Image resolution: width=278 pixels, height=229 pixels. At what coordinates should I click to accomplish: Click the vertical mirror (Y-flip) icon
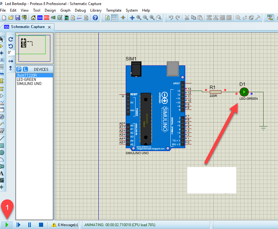point(11,68)
